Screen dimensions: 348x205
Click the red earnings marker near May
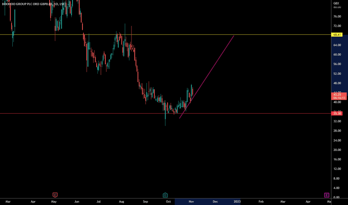point(55,195)
